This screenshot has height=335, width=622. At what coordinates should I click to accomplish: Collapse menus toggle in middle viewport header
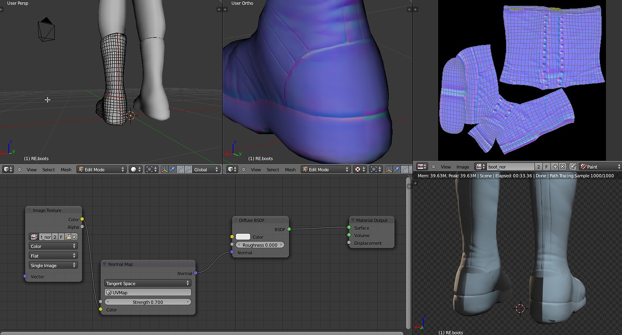click(x=243, y=170)
